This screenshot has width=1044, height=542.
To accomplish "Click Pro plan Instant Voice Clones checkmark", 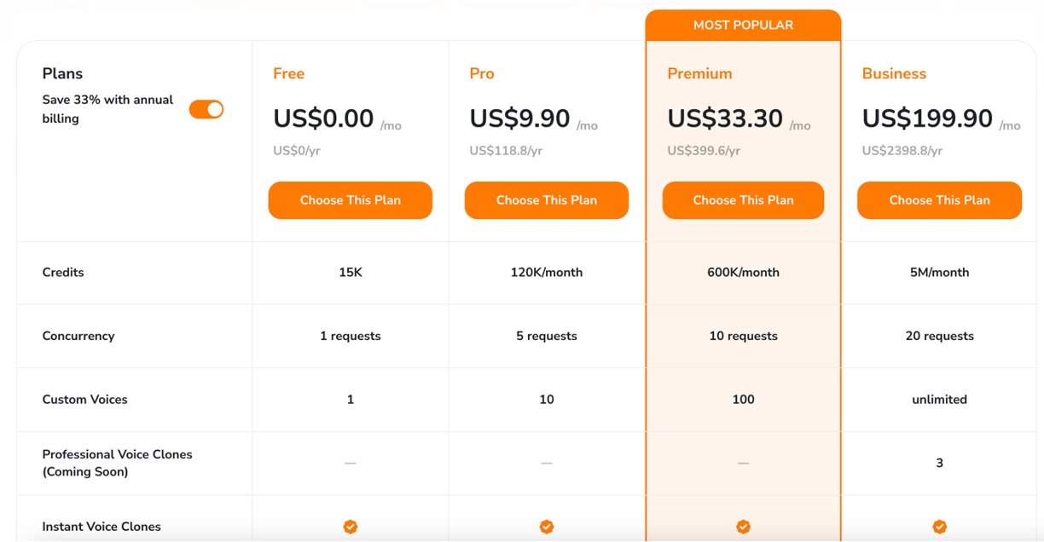I will coord(547,527).
